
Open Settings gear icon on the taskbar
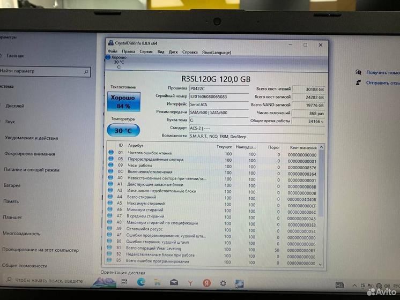[223, 283]
